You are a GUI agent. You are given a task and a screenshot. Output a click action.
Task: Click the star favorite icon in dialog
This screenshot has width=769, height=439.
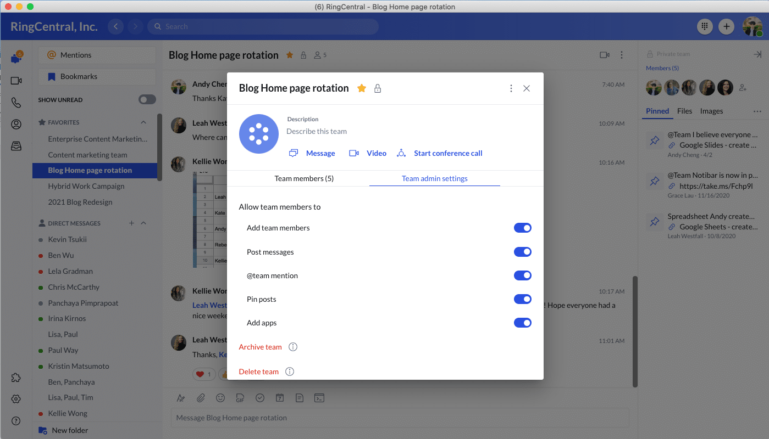point(362,88)
